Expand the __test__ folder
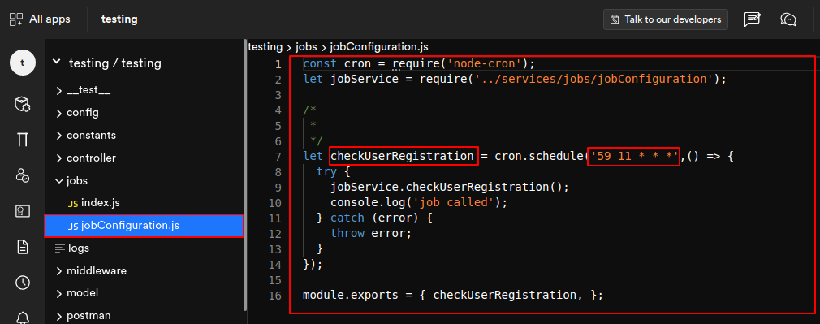 [x=59, y=91]
